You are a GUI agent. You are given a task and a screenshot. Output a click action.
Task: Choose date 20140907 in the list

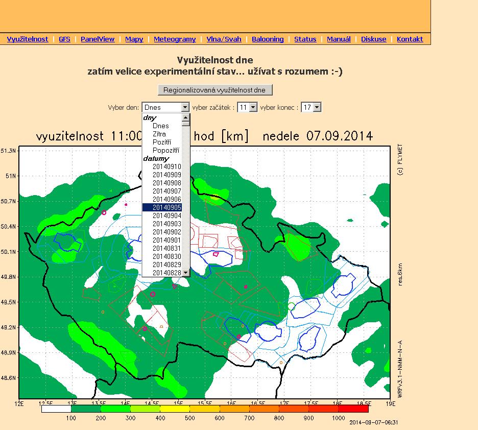166,191
